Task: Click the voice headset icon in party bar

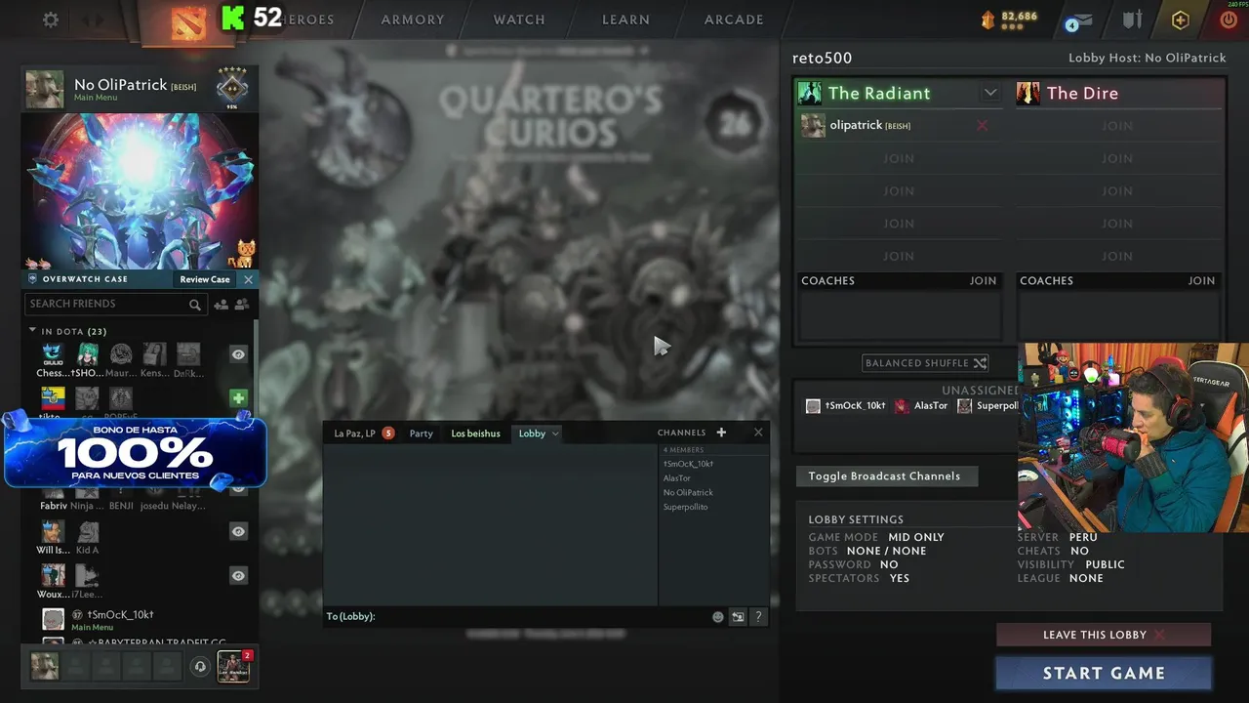Action: pos(200,667)
